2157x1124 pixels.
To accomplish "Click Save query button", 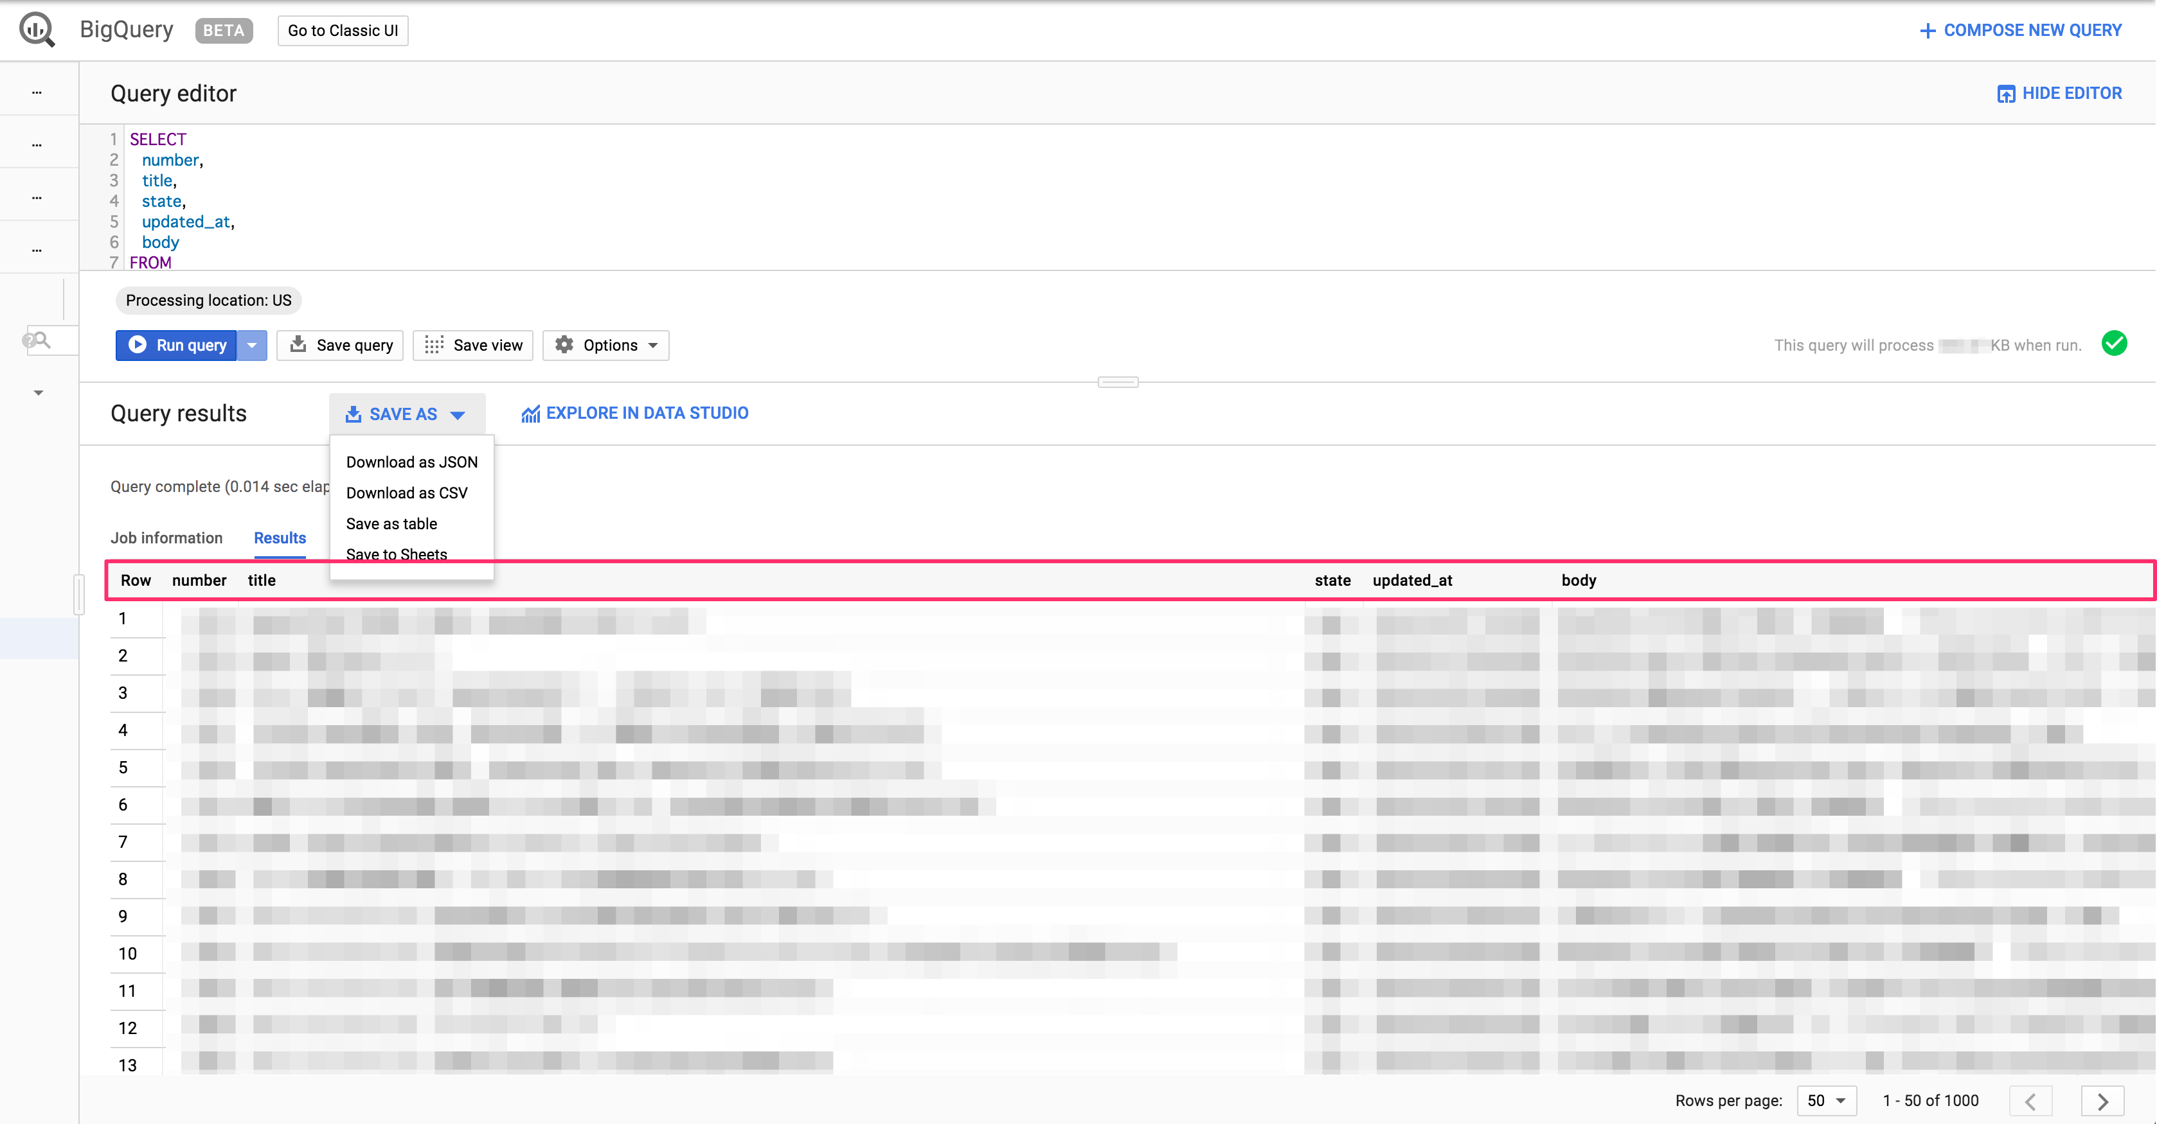I will point(340,346).
